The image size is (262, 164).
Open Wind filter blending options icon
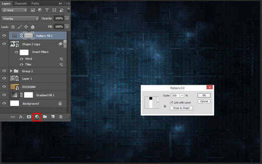coord(61,59)
